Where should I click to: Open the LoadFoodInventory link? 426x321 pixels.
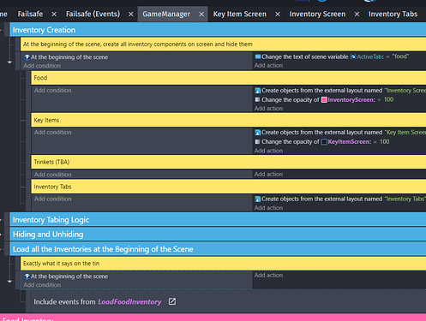coord(129,301)
